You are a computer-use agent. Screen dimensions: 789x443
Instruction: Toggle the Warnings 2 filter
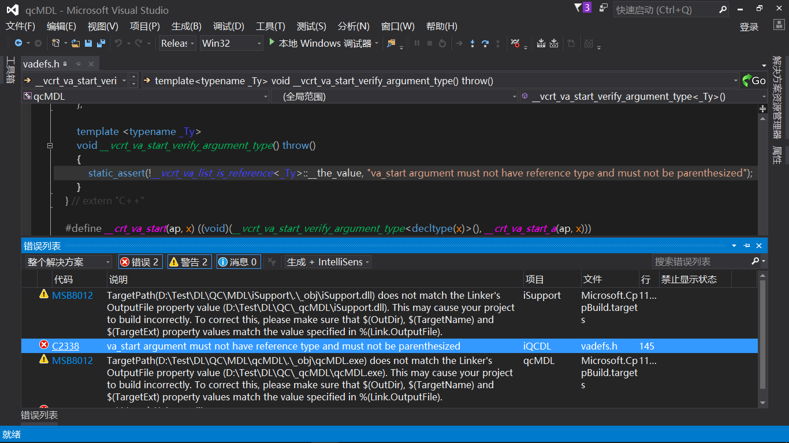pos(189,262)
